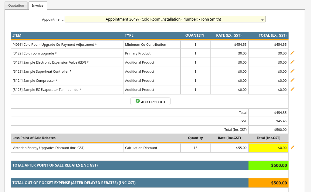
Task: Switch to the Quotation tab
Action: coord(16,5)
